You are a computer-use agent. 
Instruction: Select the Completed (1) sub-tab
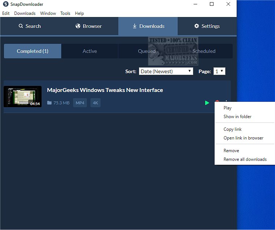click(x=33, y=51)
